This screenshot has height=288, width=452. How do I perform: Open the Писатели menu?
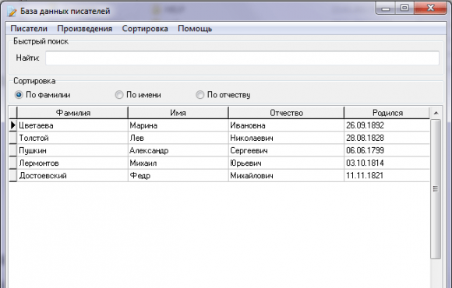tap(29, 29)
